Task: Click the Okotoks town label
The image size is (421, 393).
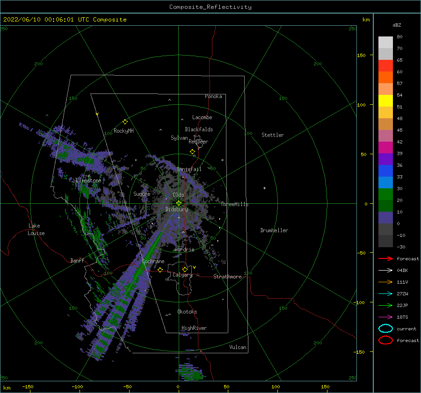Action: 187,312
